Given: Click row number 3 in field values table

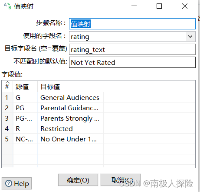Looking at the screenshot, I should [7, 118].
